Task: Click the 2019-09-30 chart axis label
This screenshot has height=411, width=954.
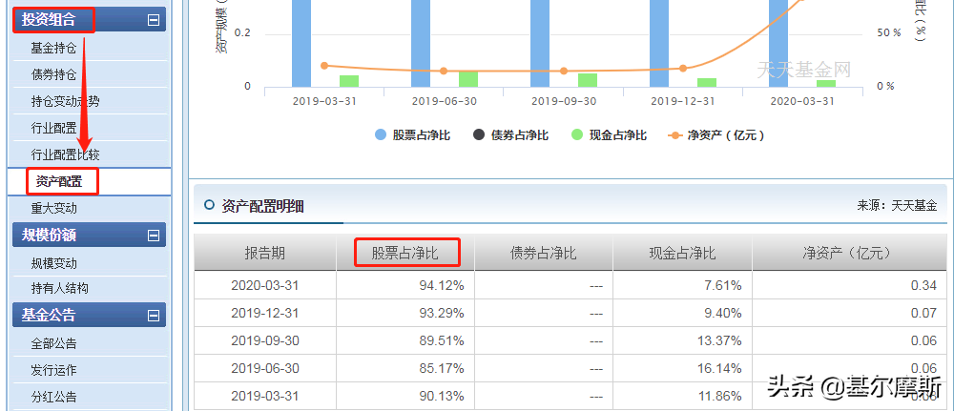Action: pyautogui.click(x=564, y=101)
